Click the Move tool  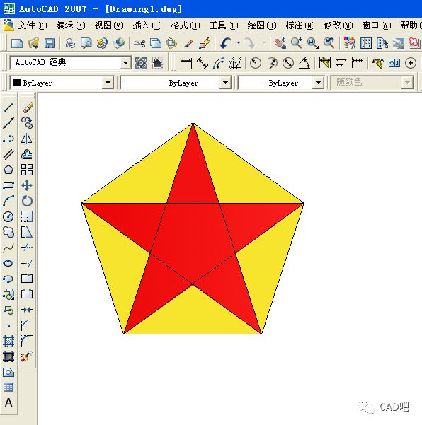tap(27, 185)
